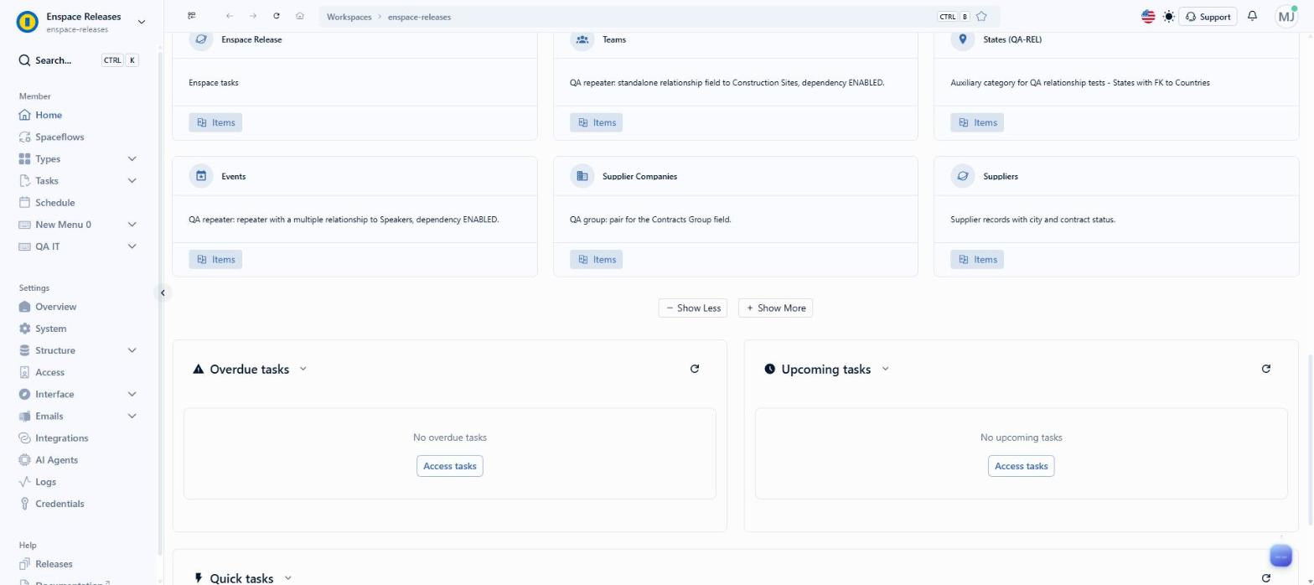Click the home icon in top bar

click(x=300, y=16)
